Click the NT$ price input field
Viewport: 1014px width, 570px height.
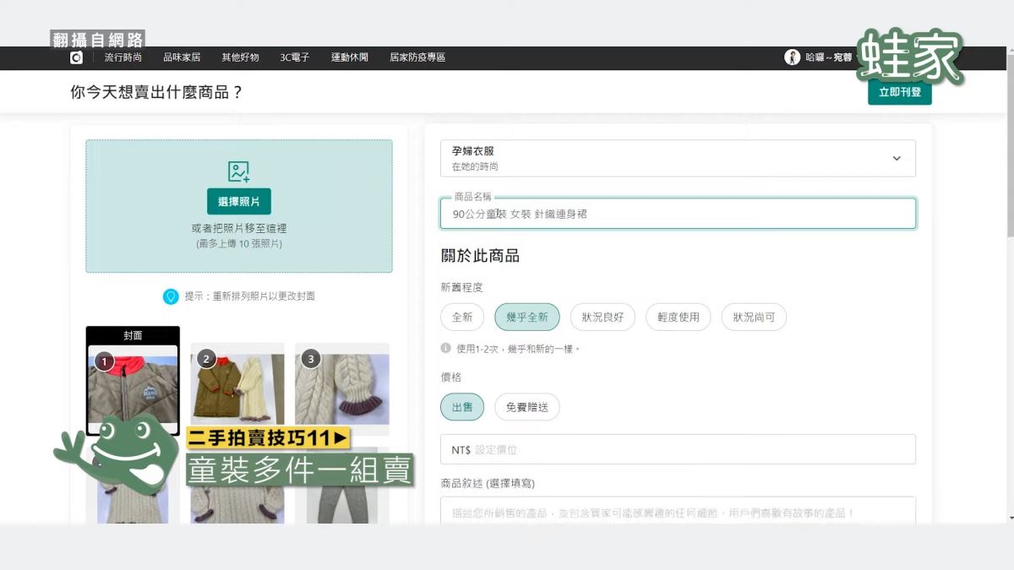pos(678,449)
